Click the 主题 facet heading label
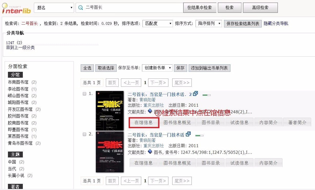 point(15,154)
